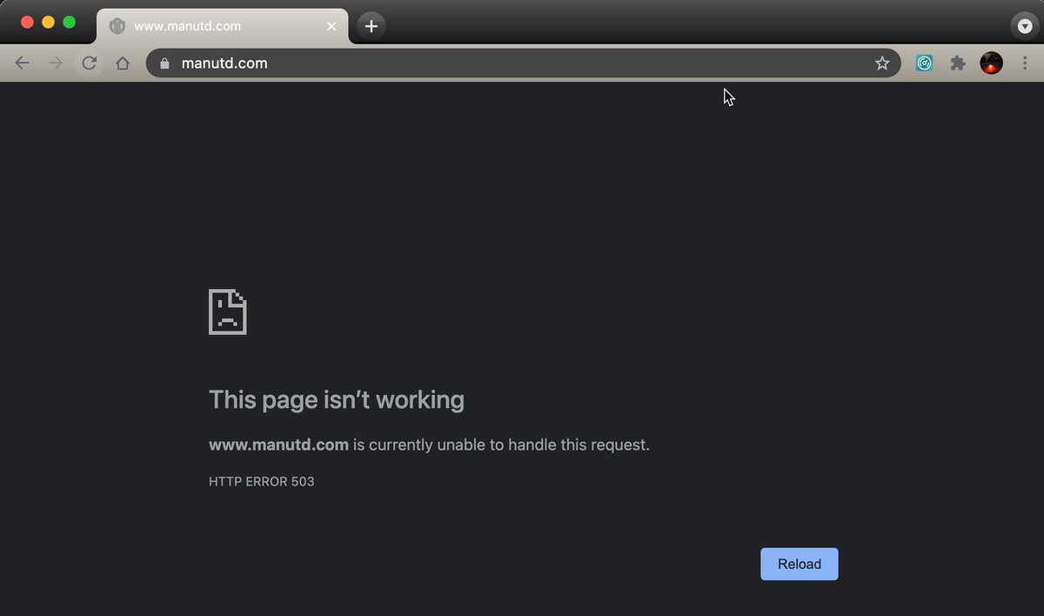Maximize window with green button
Screen dimensions: 1044x616
click(70, 23)
